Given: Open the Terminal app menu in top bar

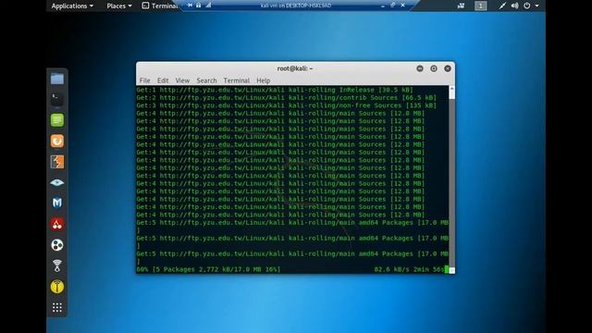Looking at the screenshot, I should [x=159, y=6].
